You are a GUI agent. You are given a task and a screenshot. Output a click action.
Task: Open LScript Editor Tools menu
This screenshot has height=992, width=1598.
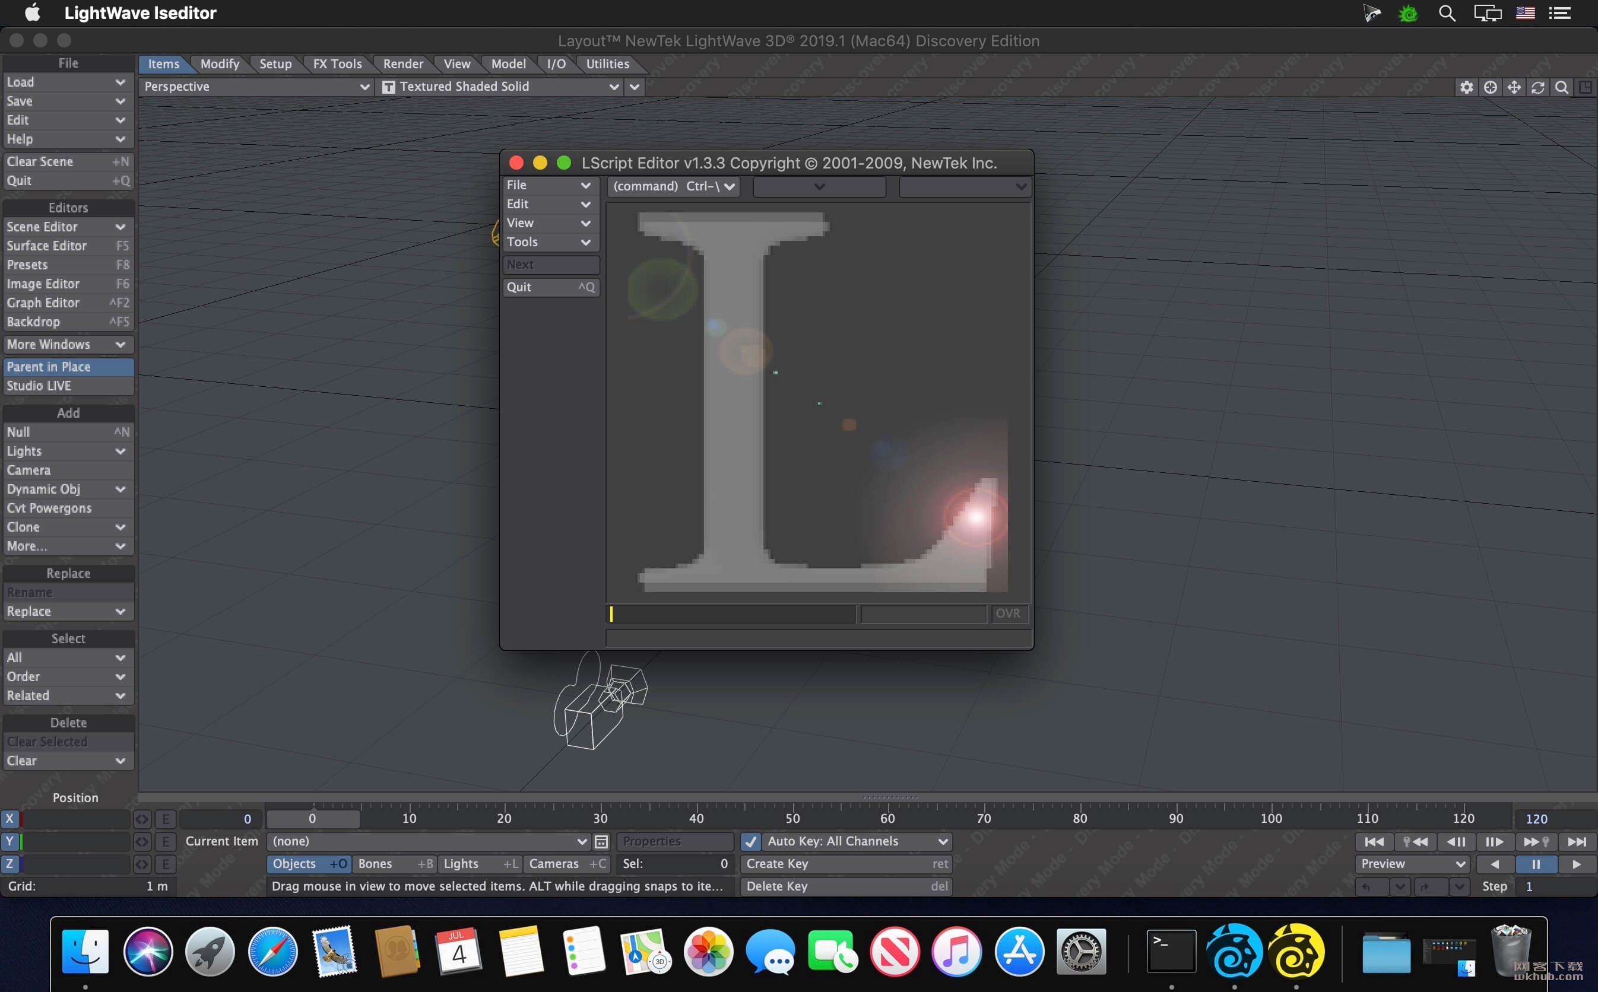551,242
